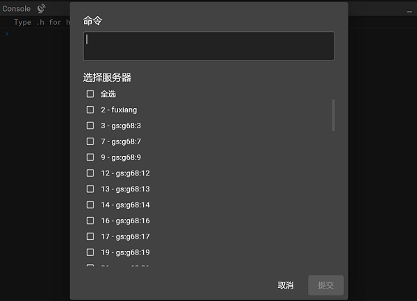Screen dimensions: 417x301
Task: Select server 2 - fuxiang checkbox
Action: [x=90, y=110]
